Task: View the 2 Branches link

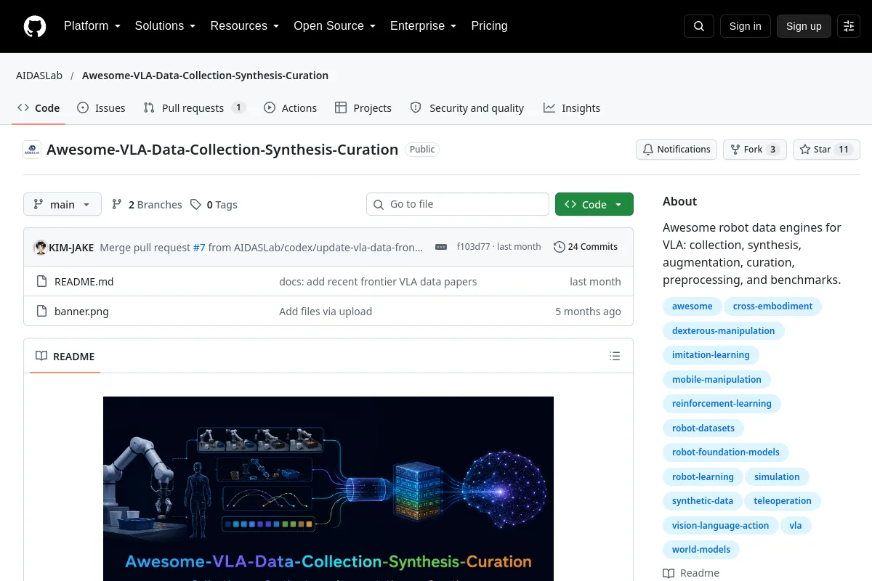Action: point(147,204)
